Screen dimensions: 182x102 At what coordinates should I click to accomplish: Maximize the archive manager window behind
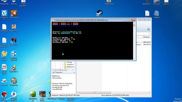pyautogui.click(x=144, y=20)
